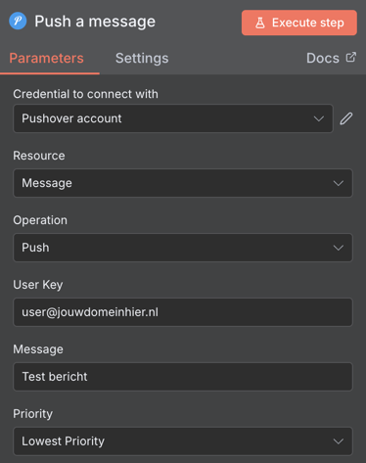Open the Operation Push dropdown
The height and width of the screenshot is (463, 366).
(183, 248)
